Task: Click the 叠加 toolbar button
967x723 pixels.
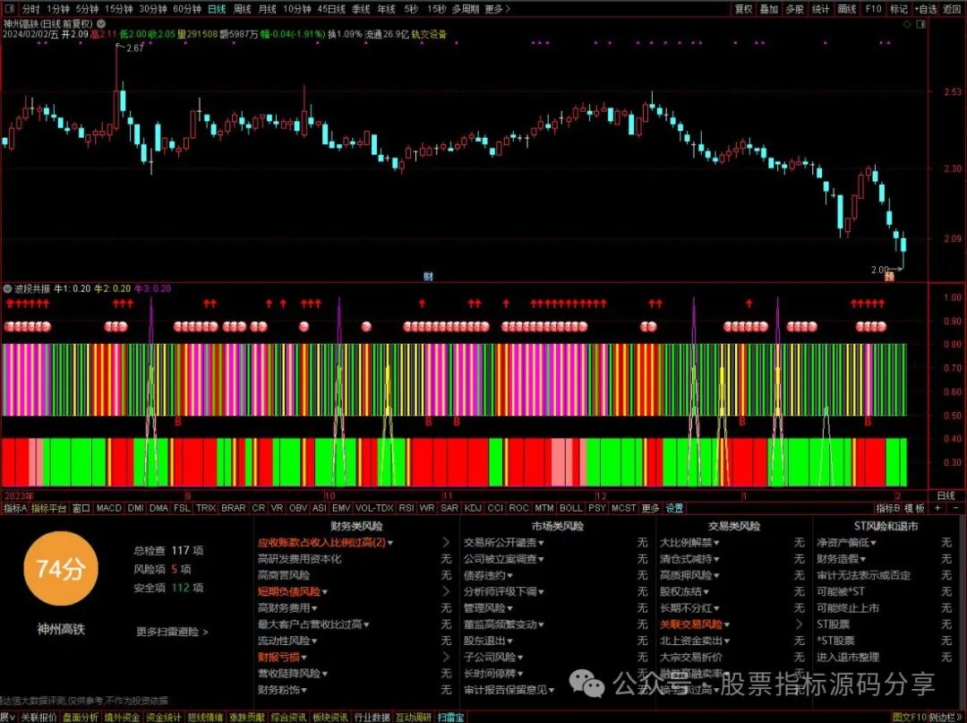Action: point(769,9)
